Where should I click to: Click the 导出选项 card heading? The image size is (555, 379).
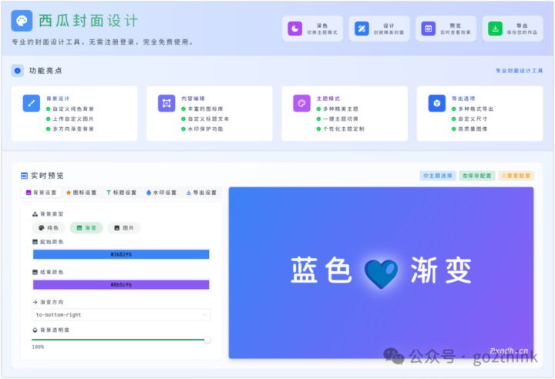(463, 99)
